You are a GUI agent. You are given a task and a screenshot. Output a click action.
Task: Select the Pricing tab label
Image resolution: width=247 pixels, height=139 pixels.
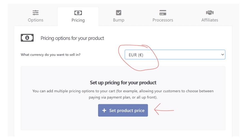78,20
